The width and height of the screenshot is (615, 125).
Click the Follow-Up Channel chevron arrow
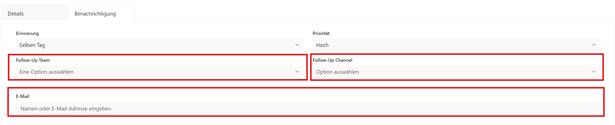594,72
